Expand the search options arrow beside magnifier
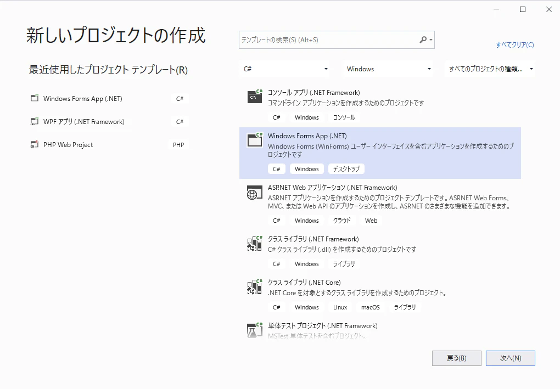This screenshot has height=389, width=560. [431, 40]
